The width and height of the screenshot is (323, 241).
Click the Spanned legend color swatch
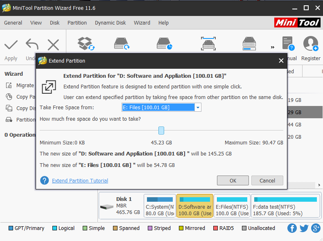[115, 228]
